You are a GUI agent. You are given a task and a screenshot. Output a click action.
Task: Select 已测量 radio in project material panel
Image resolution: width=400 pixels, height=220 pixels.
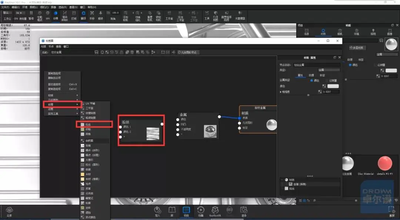(x=375, y=65)
